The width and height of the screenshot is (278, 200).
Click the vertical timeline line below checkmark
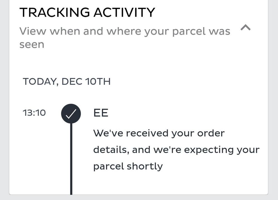[71, 159]
